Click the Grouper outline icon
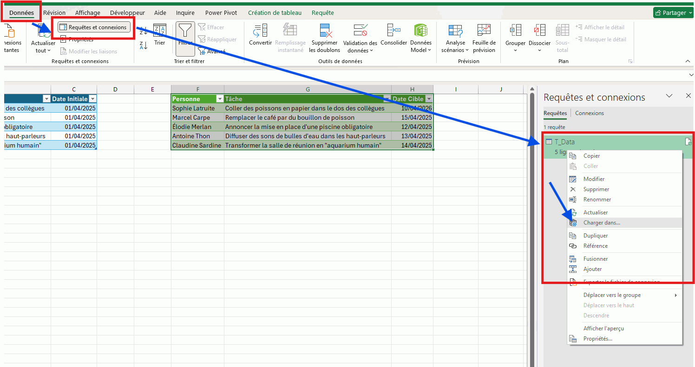695x367 pixels. click(515, 31)
